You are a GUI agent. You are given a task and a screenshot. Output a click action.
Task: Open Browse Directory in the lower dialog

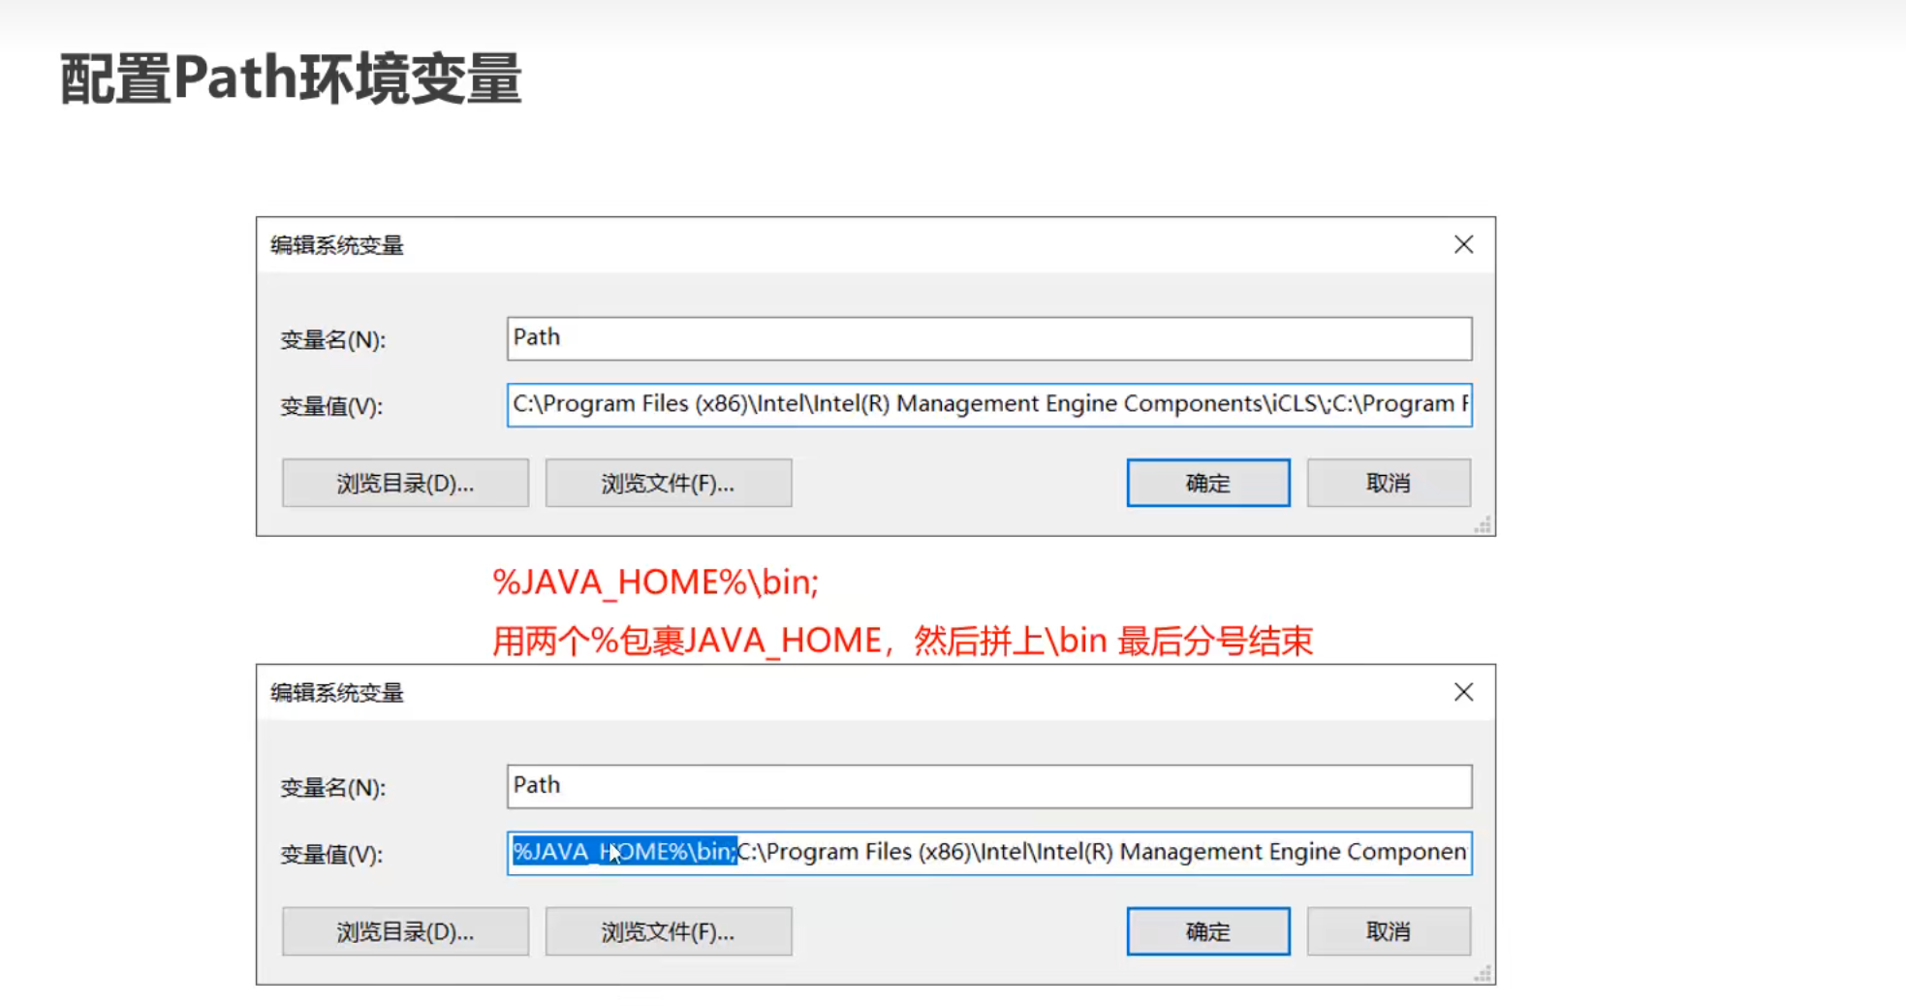coord(405,931)
